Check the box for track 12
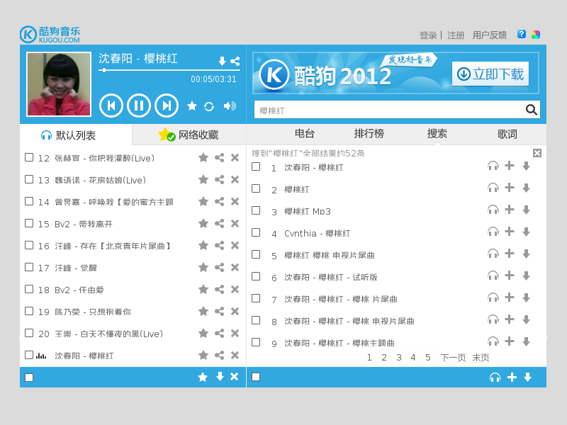The width and height of the screenshot is (567, 425). pyautogui.click(x=29, y=157)
